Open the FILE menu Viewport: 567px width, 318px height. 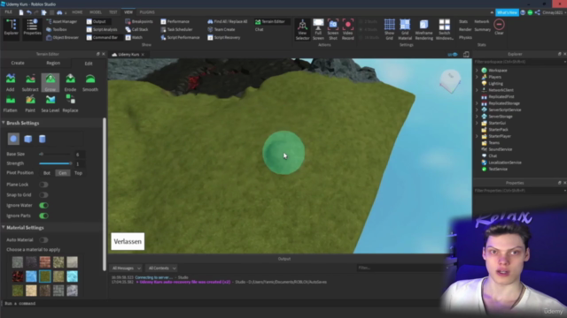(8, 12)
